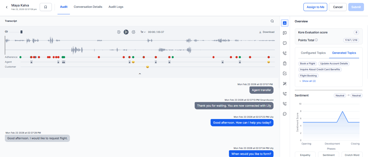This screenshot has height=157, width=368.
Task: Download the audio recording
Action: coord(266,32)
